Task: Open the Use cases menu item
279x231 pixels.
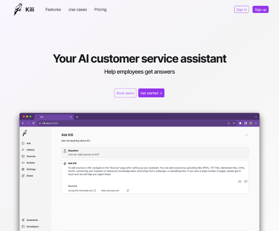Action: pos(78,10)
